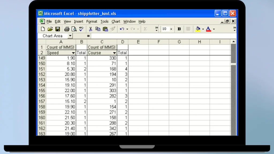Open a file with the Open folder icon
The image size is (274, 154).
50,29
